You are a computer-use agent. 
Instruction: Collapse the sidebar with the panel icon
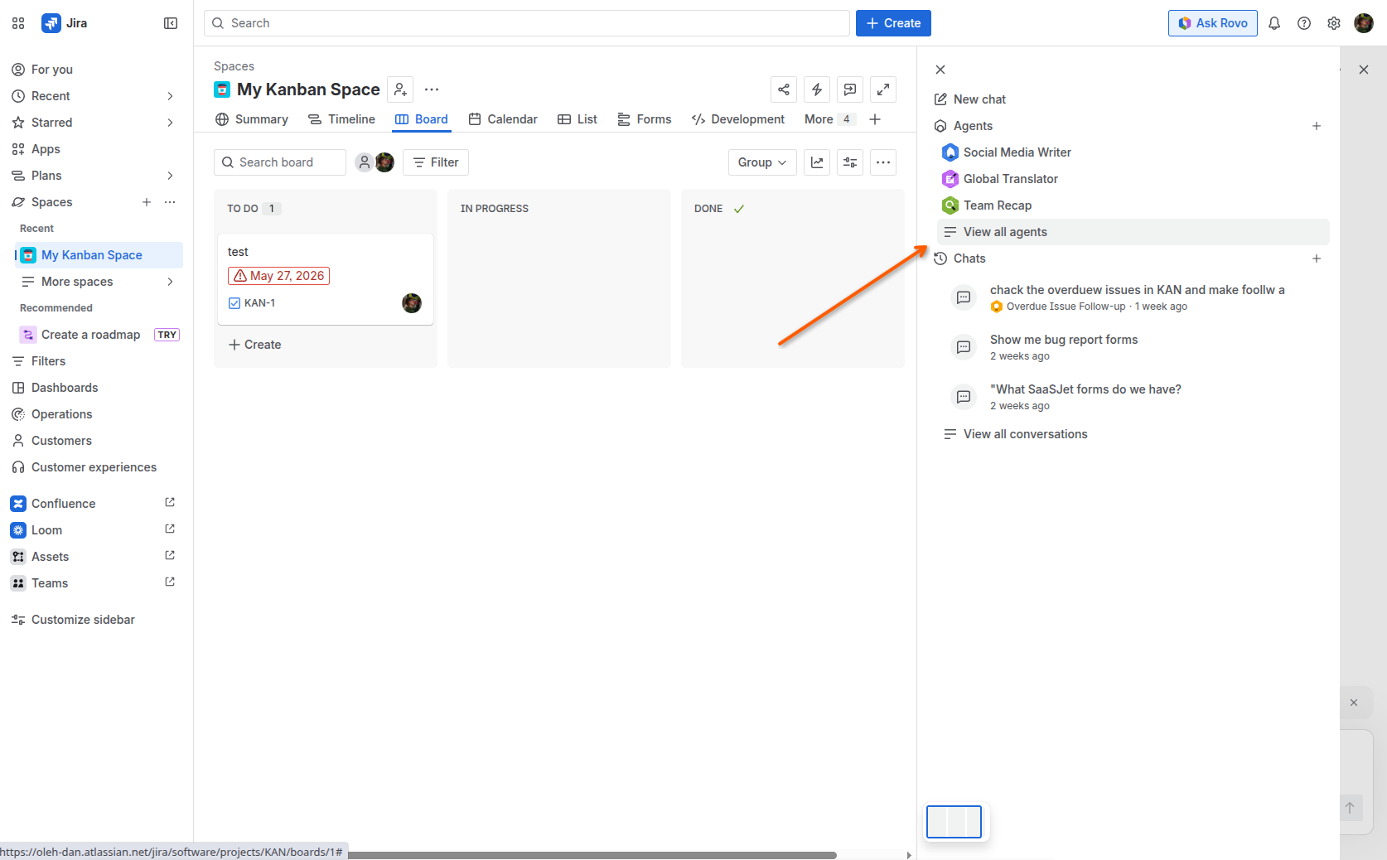171,23
